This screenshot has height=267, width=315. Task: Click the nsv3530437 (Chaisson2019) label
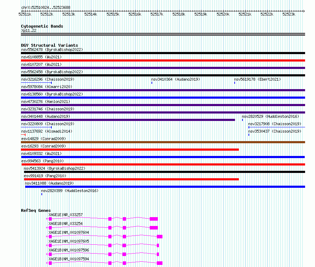[275, 131]
